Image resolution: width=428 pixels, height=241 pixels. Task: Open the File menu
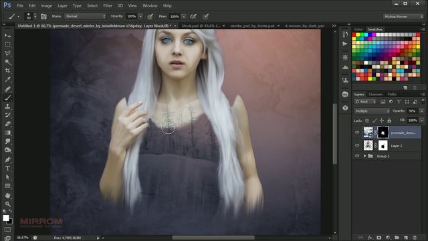pos(20,5)
